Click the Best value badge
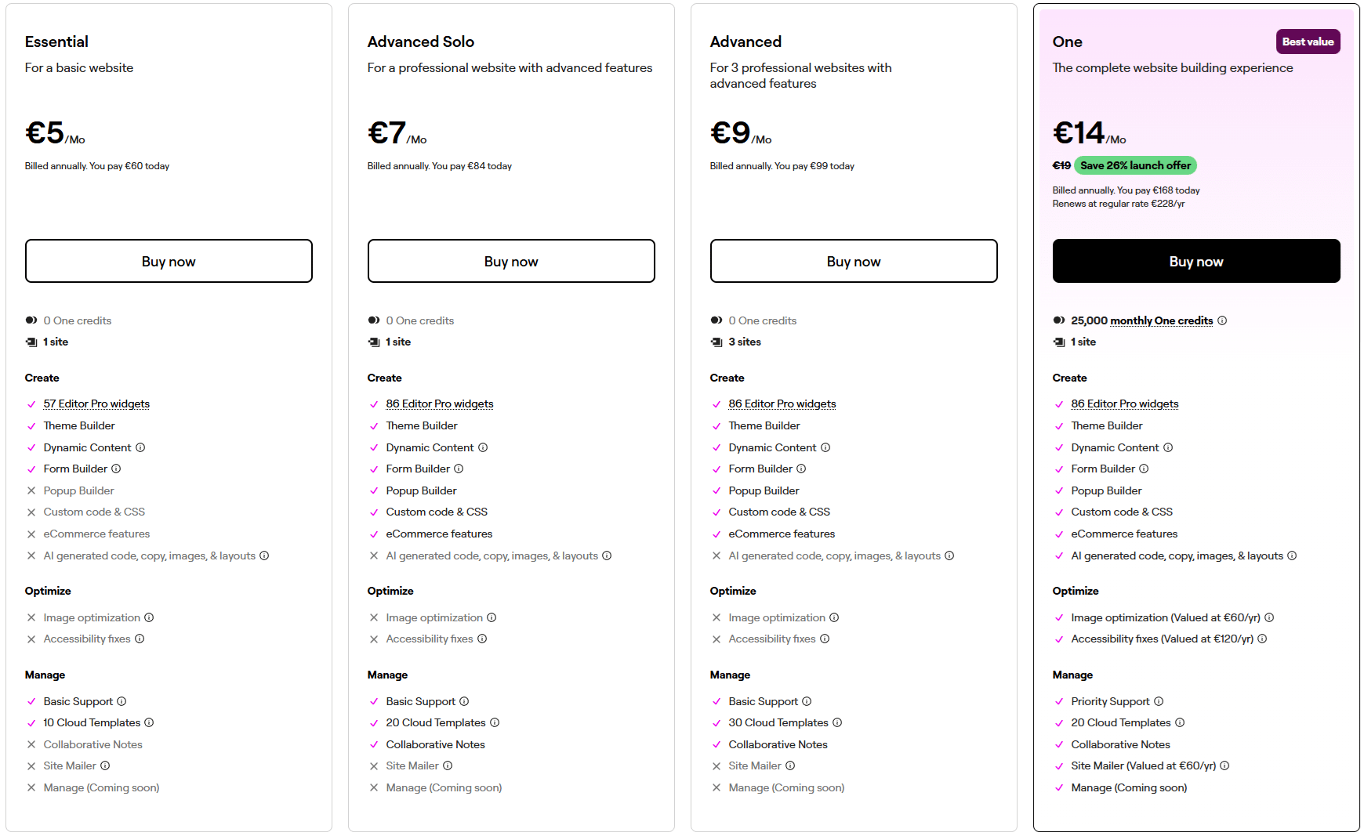Viewport: 1364px width, 836px height. click(x=1308, y=42)
